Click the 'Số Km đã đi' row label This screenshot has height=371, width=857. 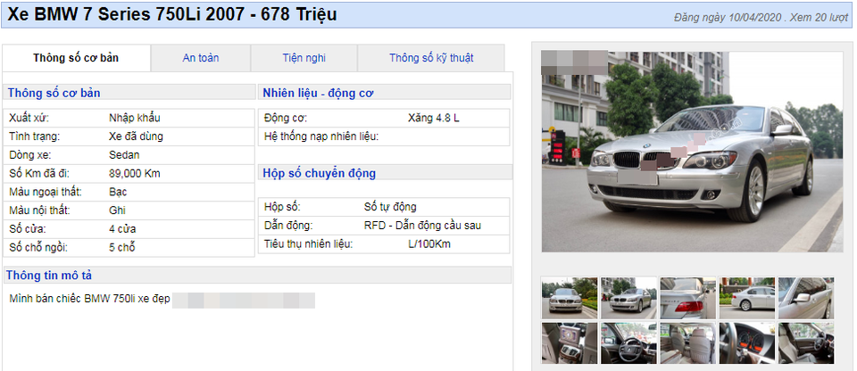pos(39,174)
